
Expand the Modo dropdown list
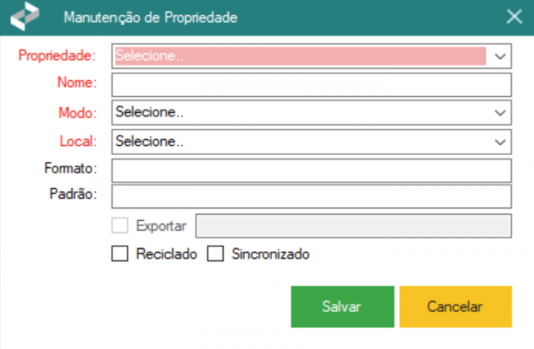coord(499,112)
